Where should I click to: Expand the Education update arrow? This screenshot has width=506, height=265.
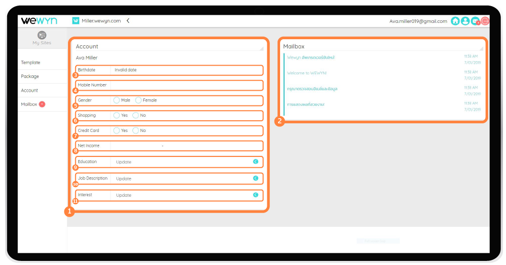pyautogui.click(x=256, y=162)
